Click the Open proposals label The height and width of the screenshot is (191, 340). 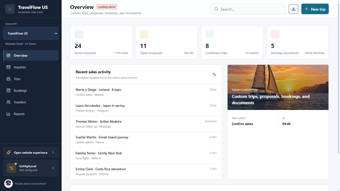point(151,53)
